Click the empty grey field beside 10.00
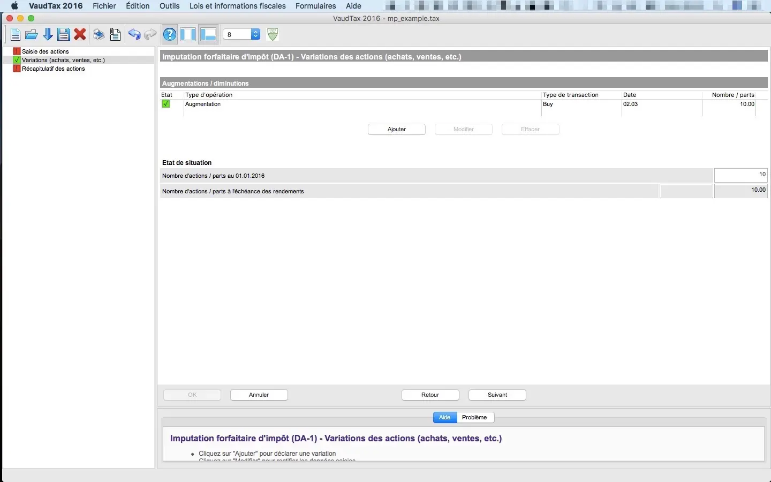 (686, 191)
